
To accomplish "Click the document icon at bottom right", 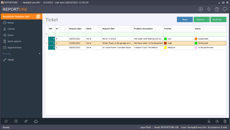I will (x=225, y=121).
